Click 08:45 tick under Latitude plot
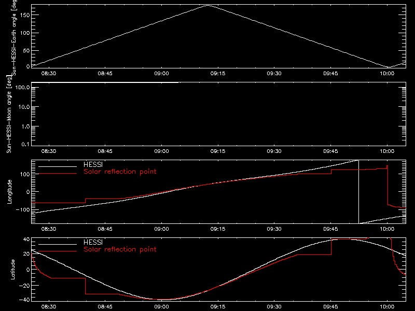 pos(105,306)
